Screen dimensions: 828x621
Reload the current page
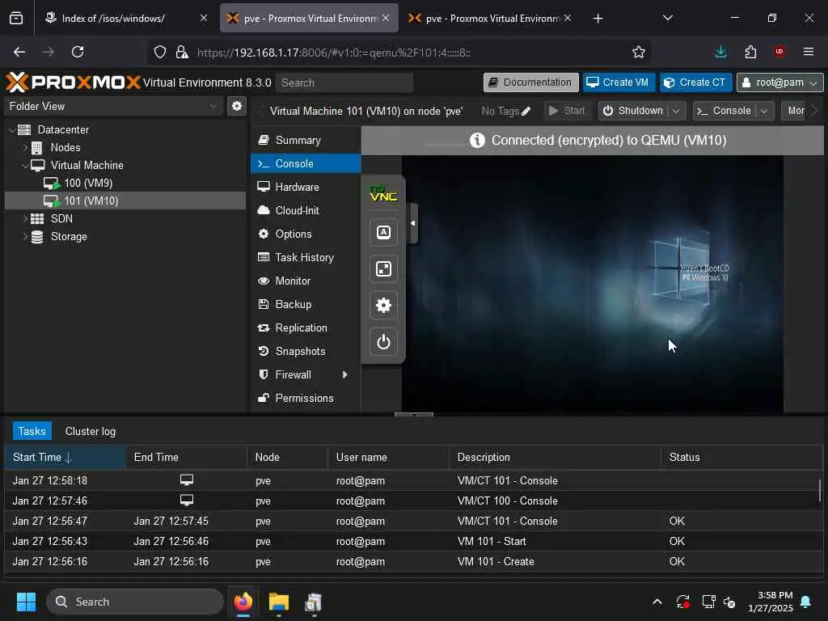[78, 52]
